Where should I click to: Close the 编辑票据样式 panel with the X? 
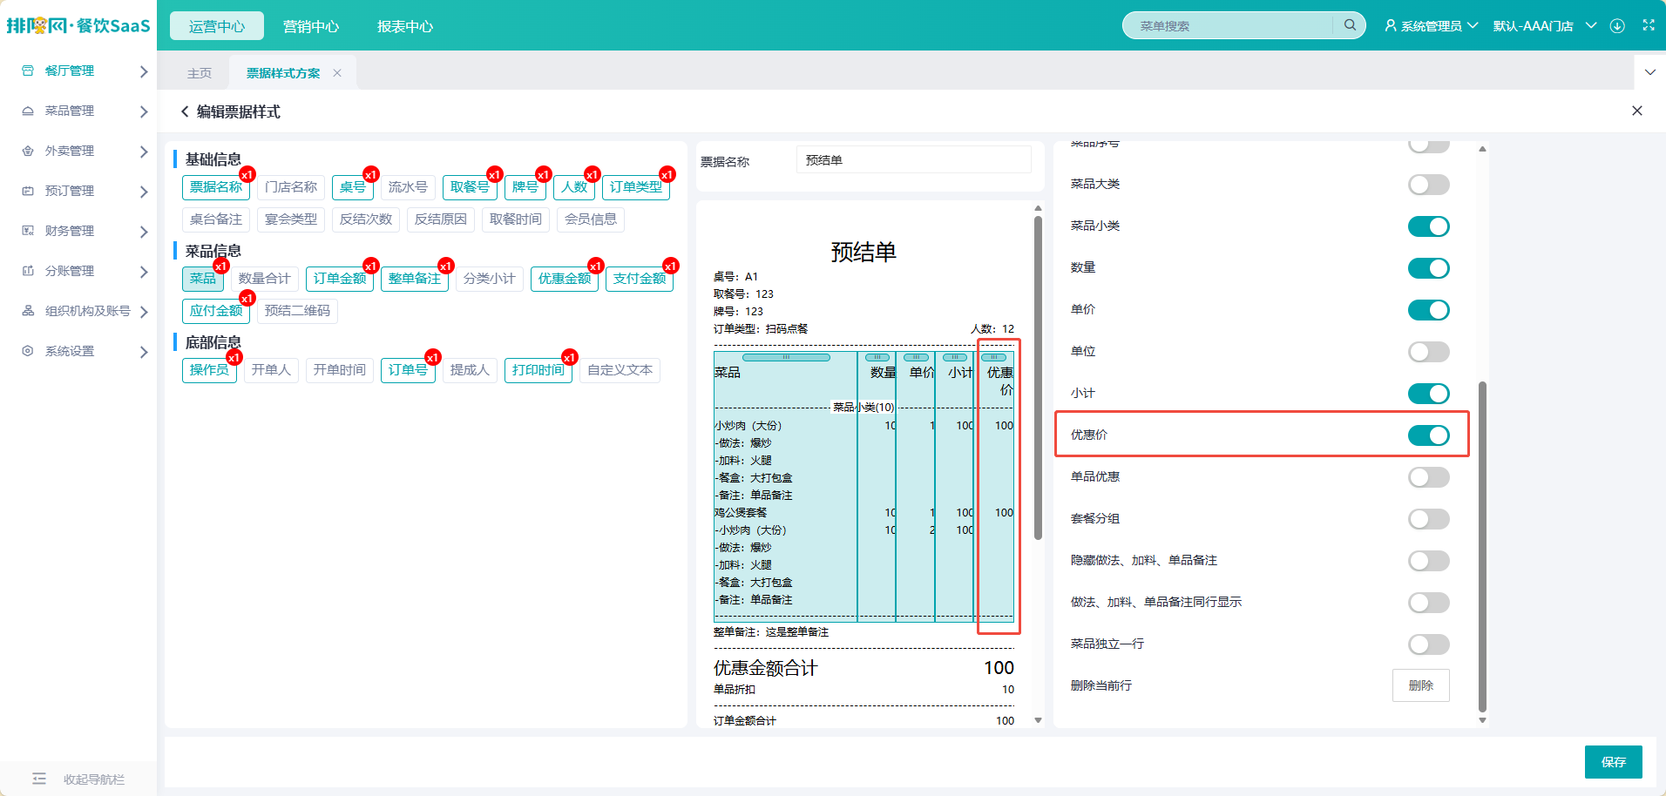pyautogui.click(x=1637, y=111)
